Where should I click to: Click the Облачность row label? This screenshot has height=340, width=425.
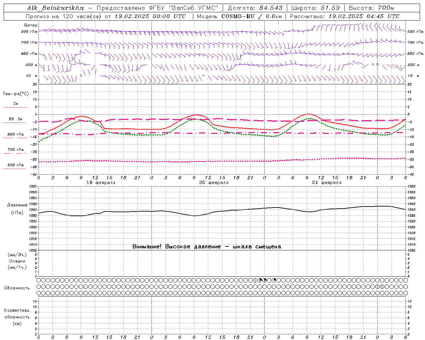point(17,288)
